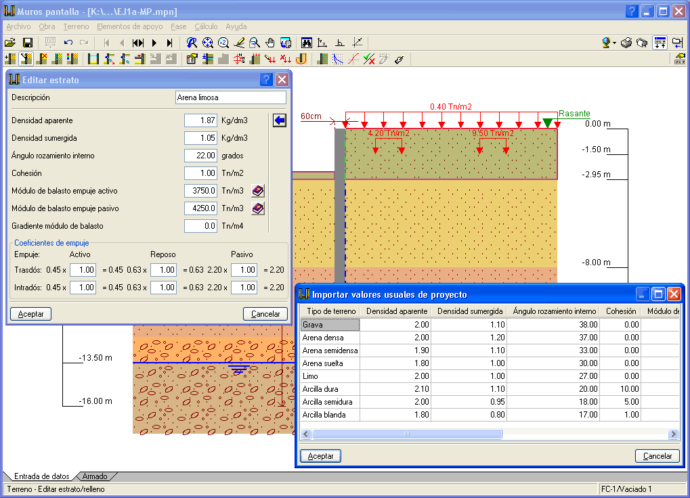
Task: Select the x2 zoom magnifier icon
Action: pos(223,43)
